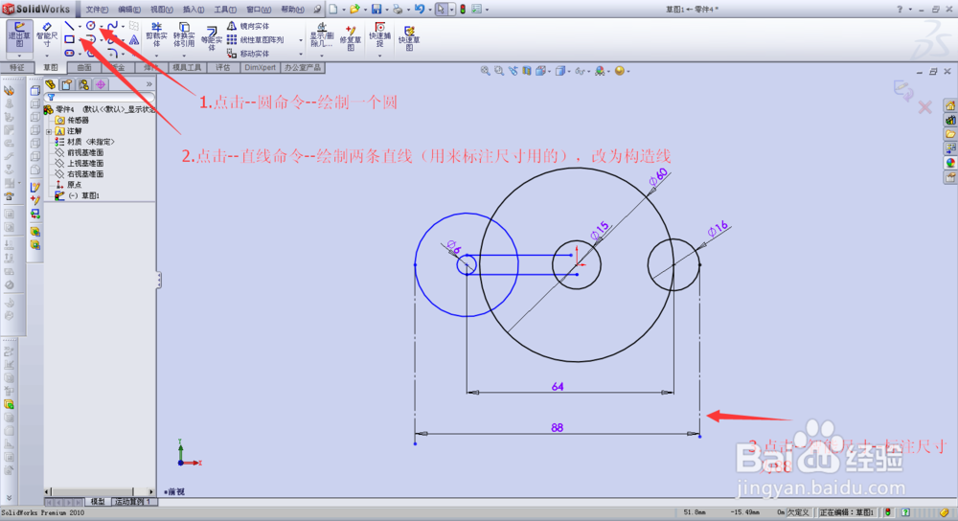Click the 快速捕捉 Quick Snaps tool
Viewport: 958px width, 521px height.
pos(379,35)
